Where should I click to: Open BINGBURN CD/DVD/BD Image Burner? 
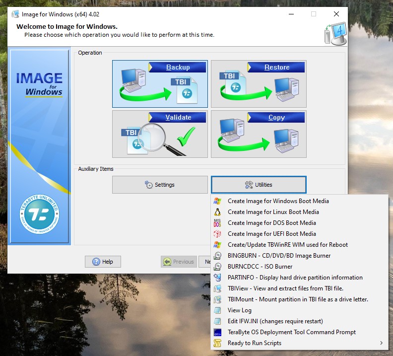pos(300,256)
